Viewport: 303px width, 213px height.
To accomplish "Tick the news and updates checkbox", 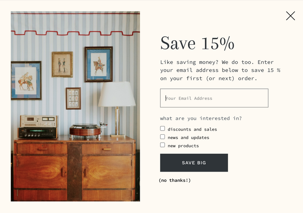I will [162, 137].
